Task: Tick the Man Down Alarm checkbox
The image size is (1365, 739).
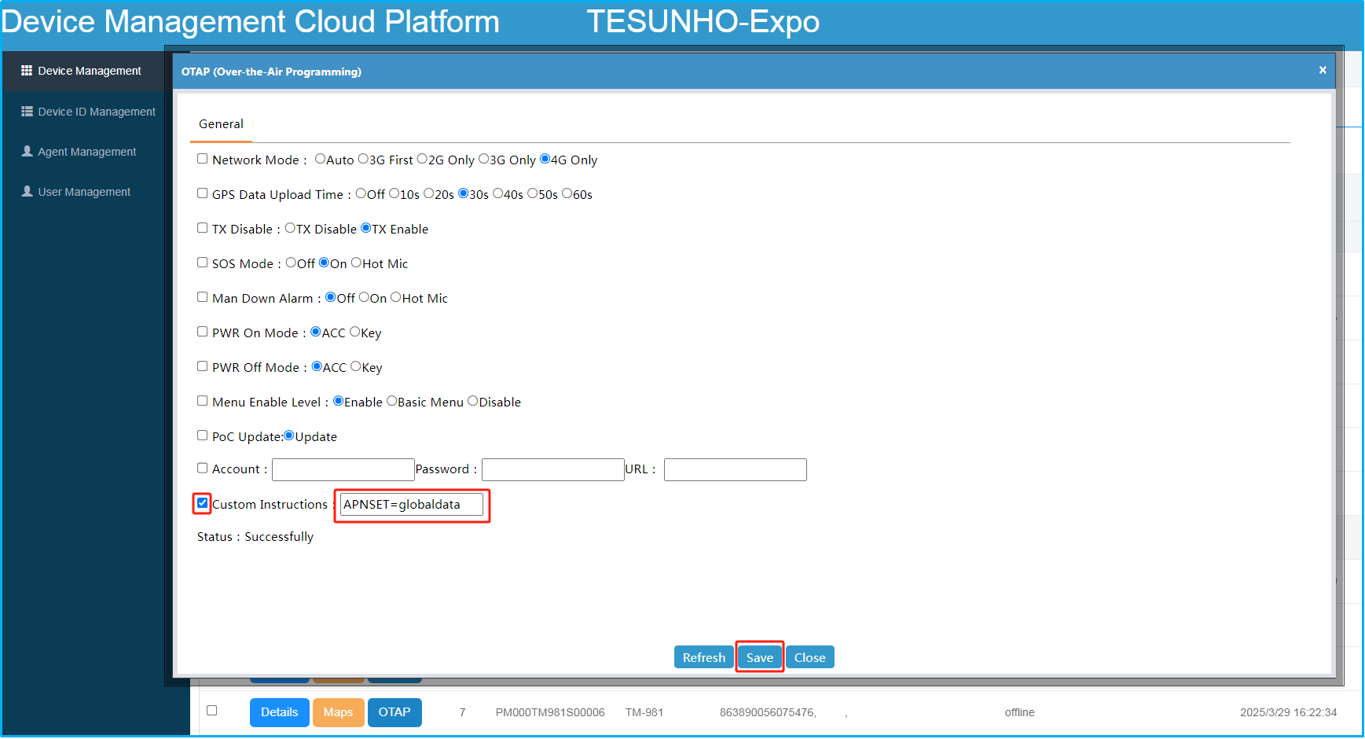Action: coord(202,297)
